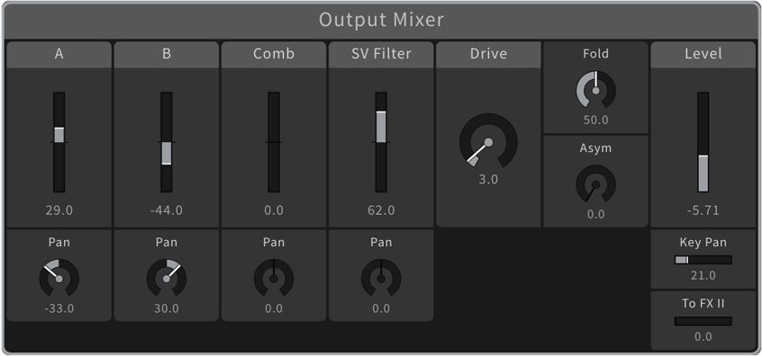Select the Pan knob under channel A
762x356 pixels.
59,279
